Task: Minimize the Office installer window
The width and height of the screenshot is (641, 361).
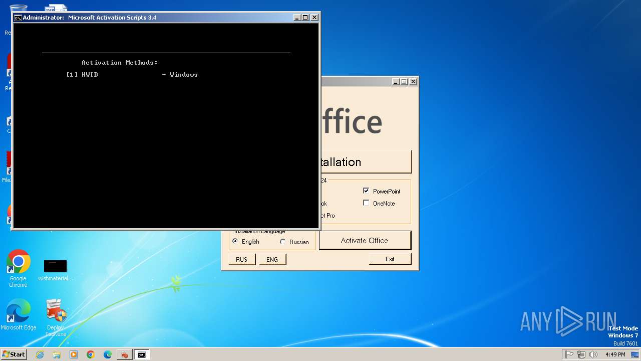Action: coord(396,81)
